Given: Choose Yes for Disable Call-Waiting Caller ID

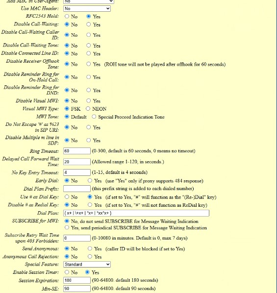Looking at the screenshot, I should point(88,35).
